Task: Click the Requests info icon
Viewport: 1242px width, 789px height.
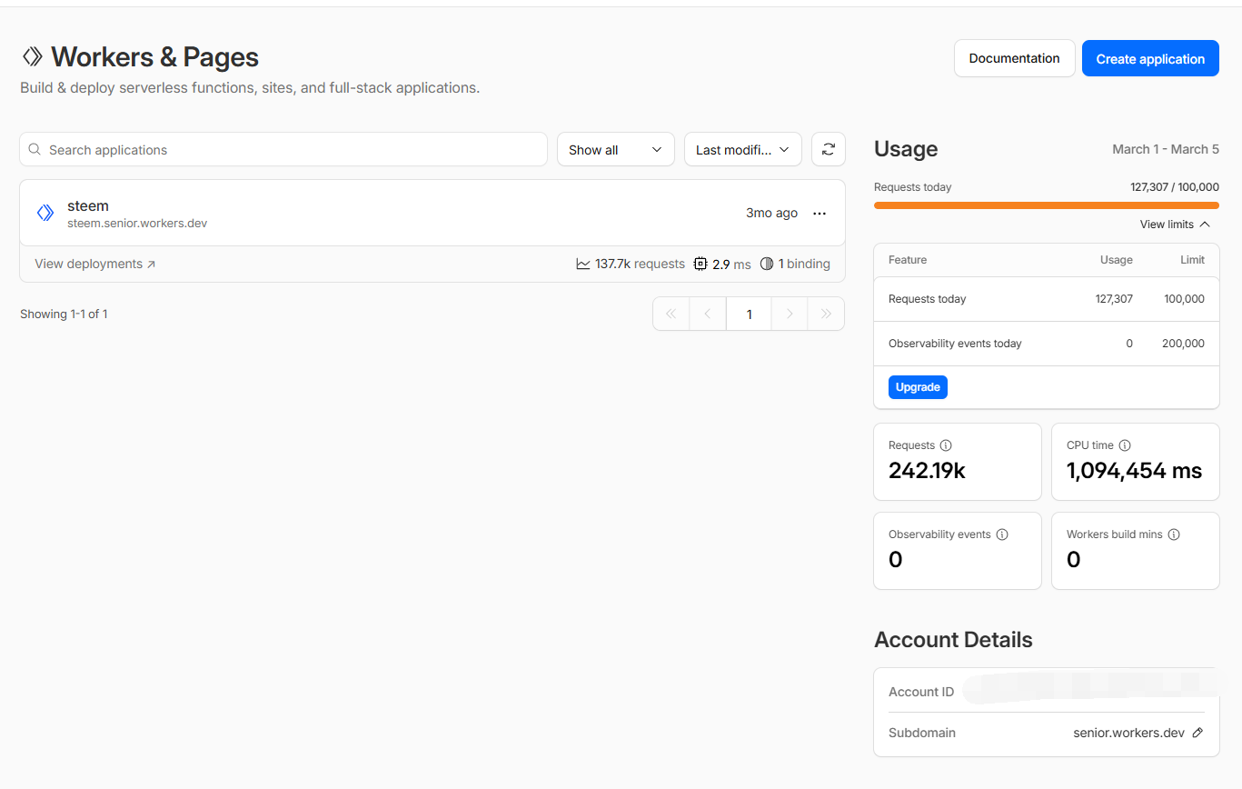Action: coord(946,445)
